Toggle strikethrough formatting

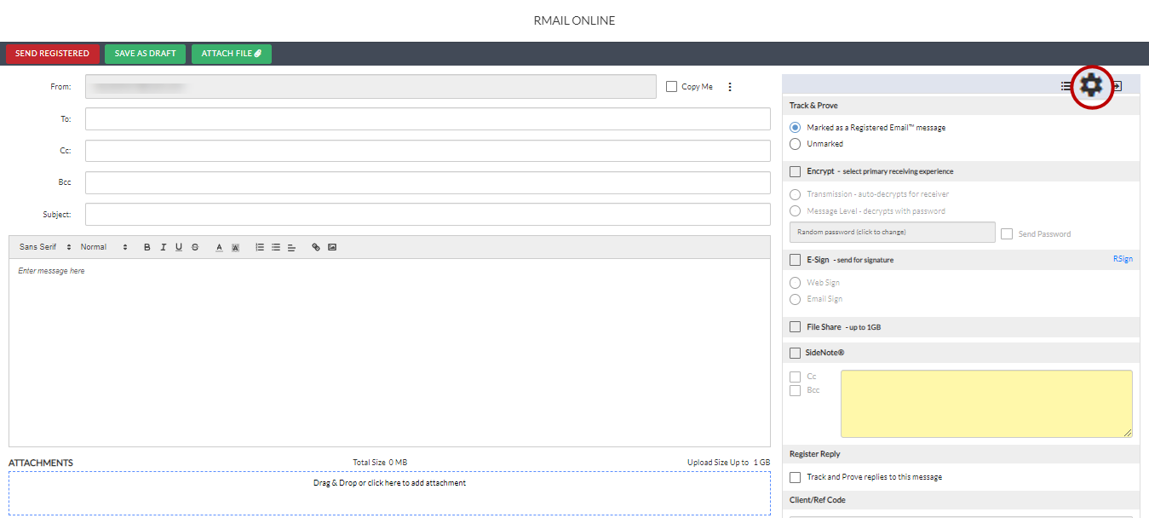pyautogui.click(x=195, y=247)
